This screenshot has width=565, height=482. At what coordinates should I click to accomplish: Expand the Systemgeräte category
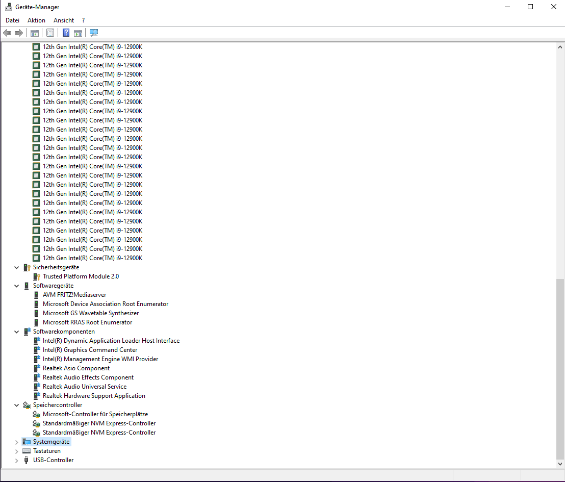(17, 442)
